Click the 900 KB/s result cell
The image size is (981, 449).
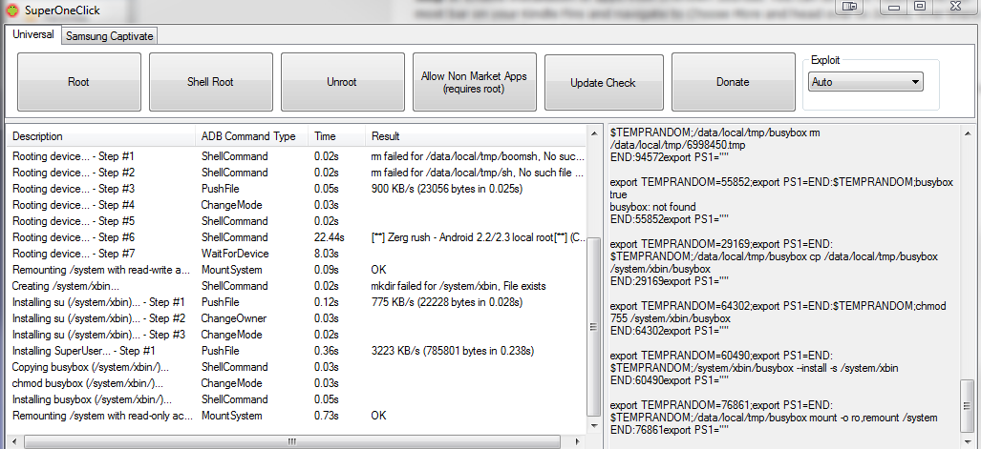tap(447, 189)
